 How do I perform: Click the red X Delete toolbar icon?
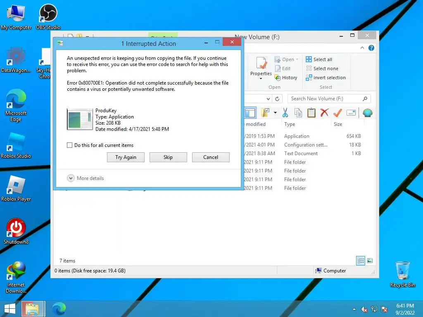(x=325, y=113)
